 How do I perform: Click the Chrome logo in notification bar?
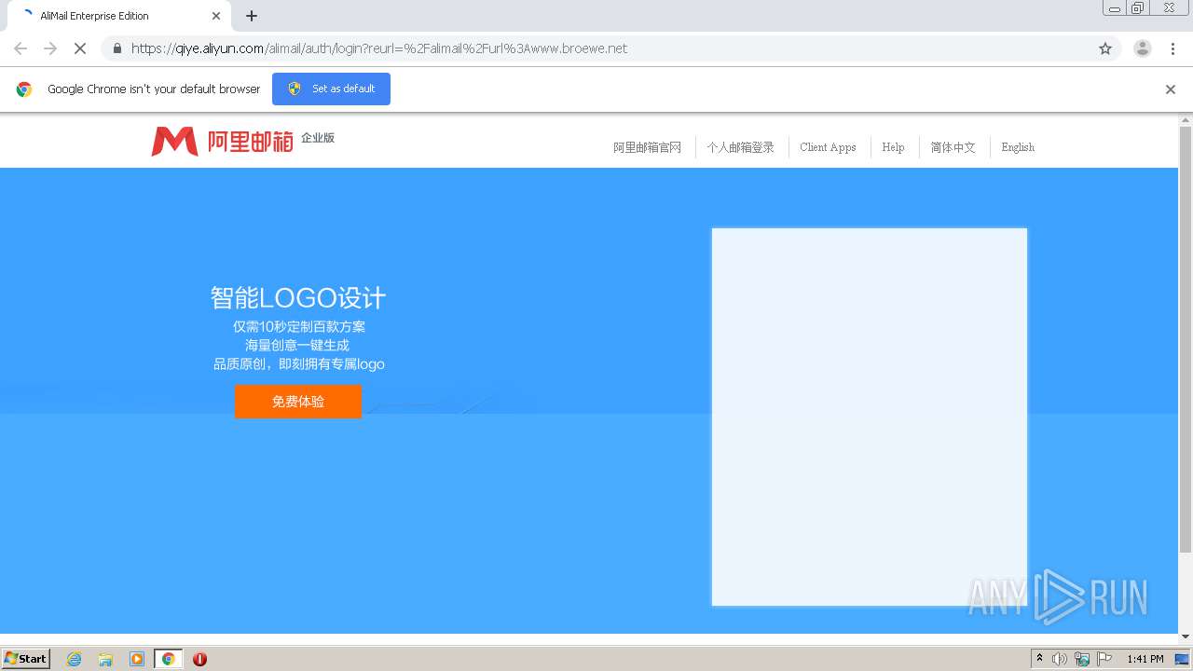[x=24, y=89]
